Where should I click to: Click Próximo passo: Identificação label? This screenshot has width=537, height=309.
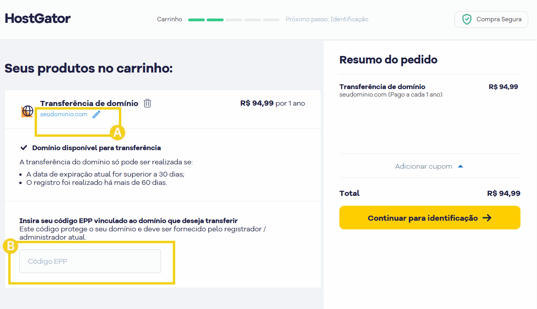pyautogui.click(x=327, y=19)
